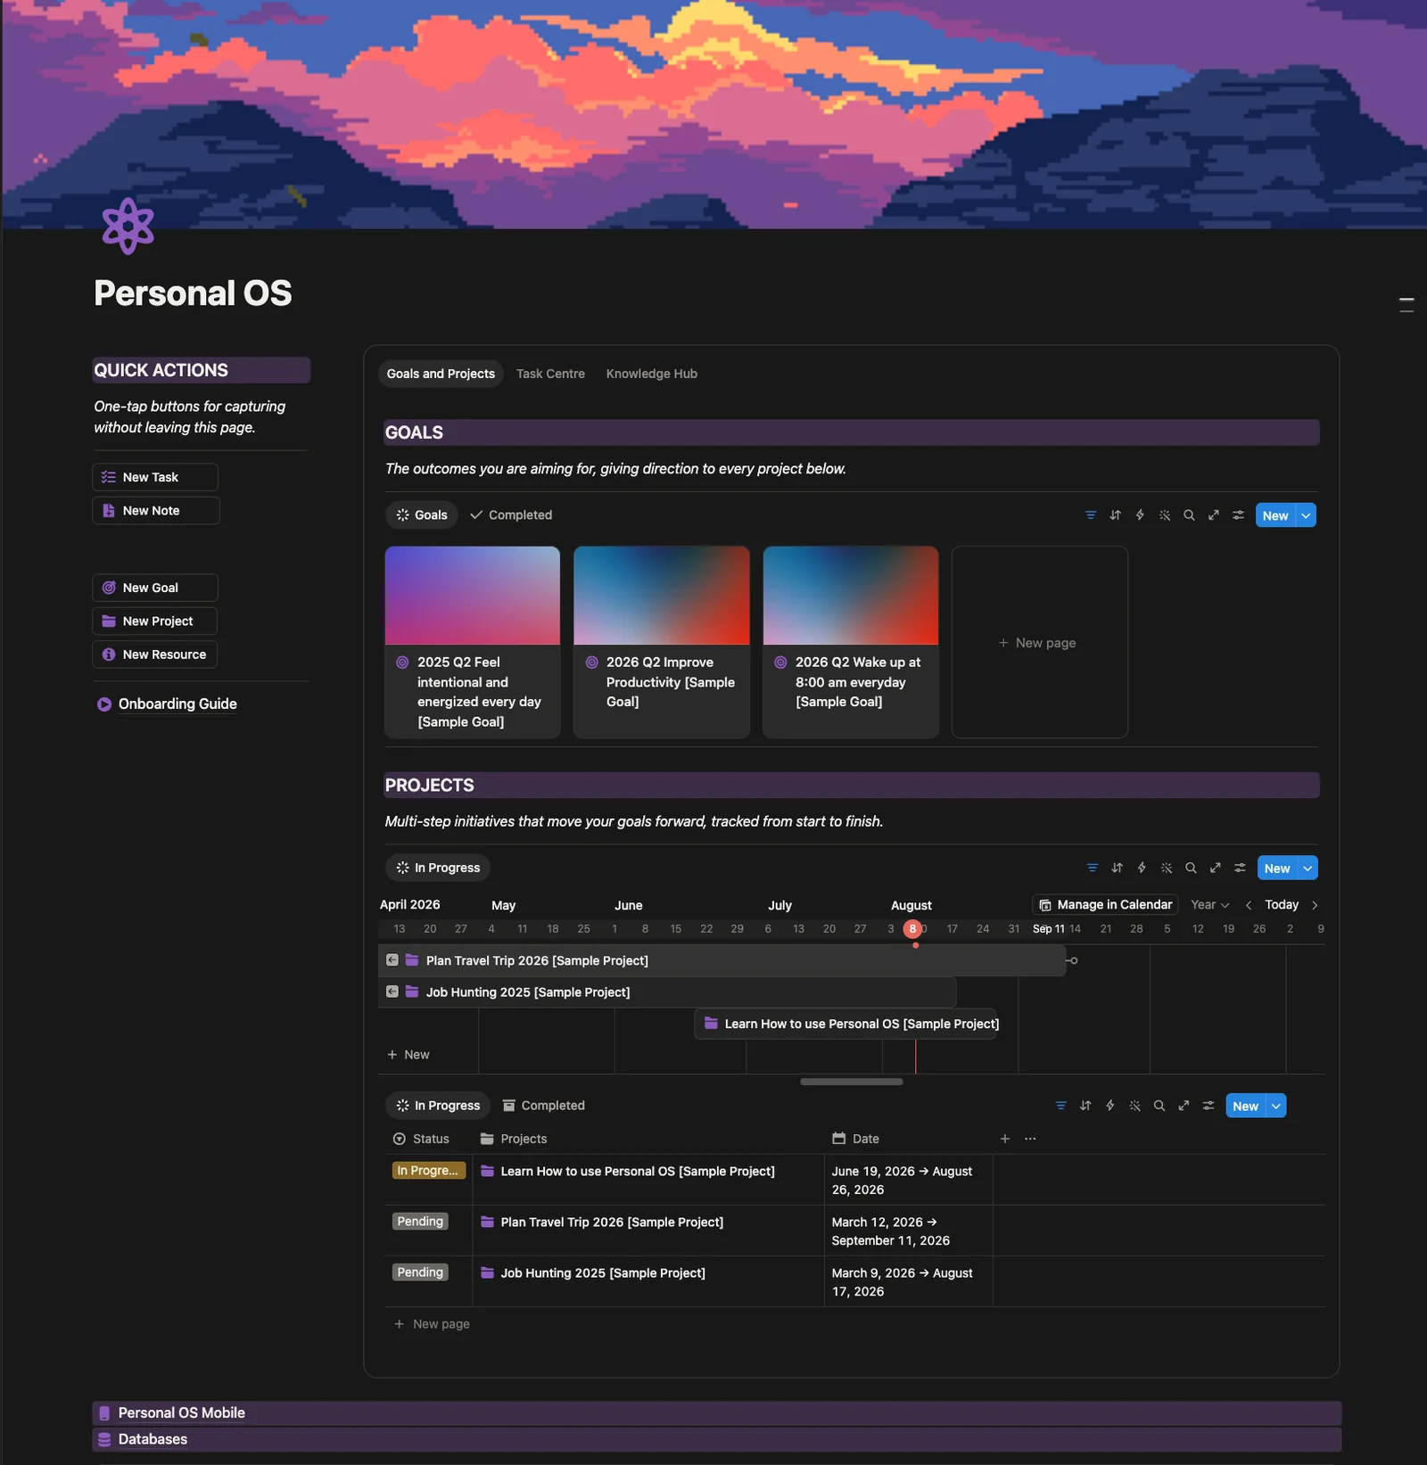This screenshot has width=1427, height=1465.
Task: Expand Projects timeline to full page
Action: coord(1216,868)
